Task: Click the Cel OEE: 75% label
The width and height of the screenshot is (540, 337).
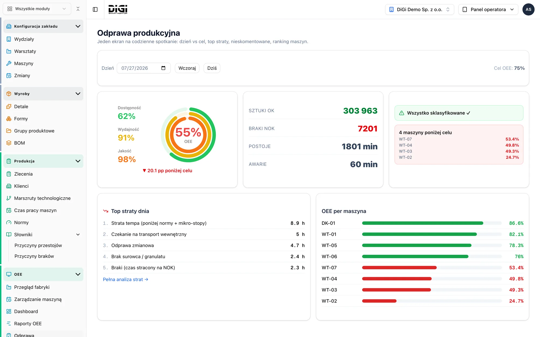Action: 509,68
